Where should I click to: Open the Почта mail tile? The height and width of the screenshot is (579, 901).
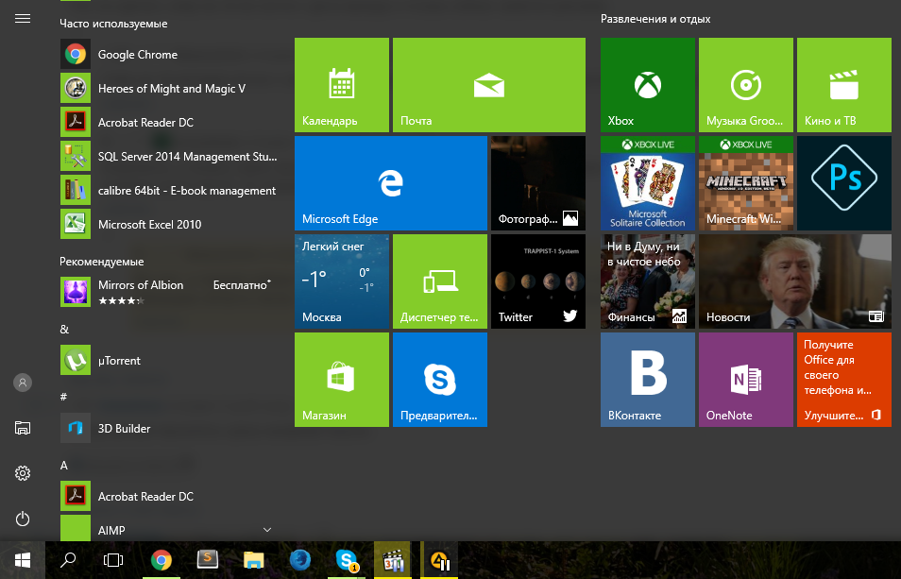[x=488, y=85]
